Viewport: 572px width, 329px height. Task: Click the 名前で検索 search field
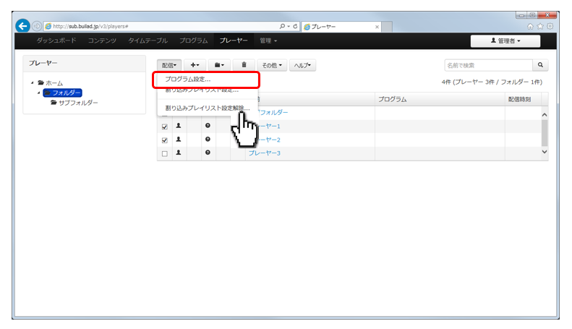488,65
